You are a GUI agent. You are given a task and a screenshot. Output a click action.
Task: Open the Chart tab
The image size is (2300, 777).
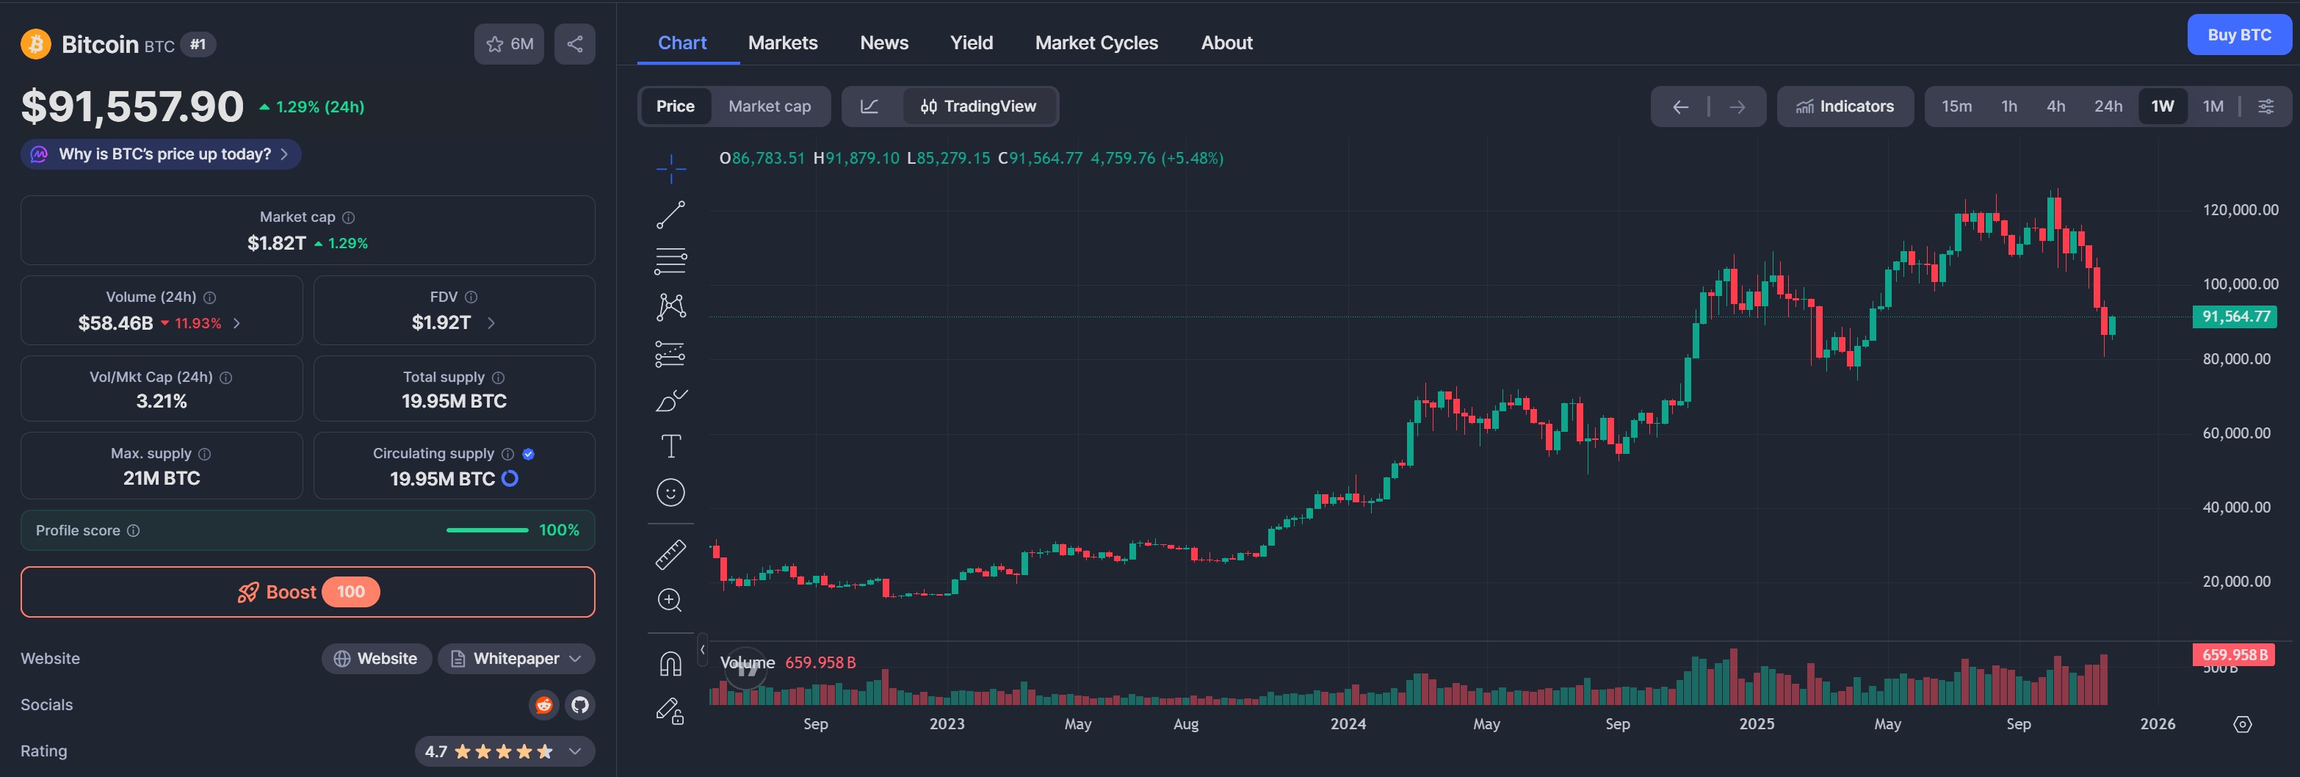coord(682,43)
